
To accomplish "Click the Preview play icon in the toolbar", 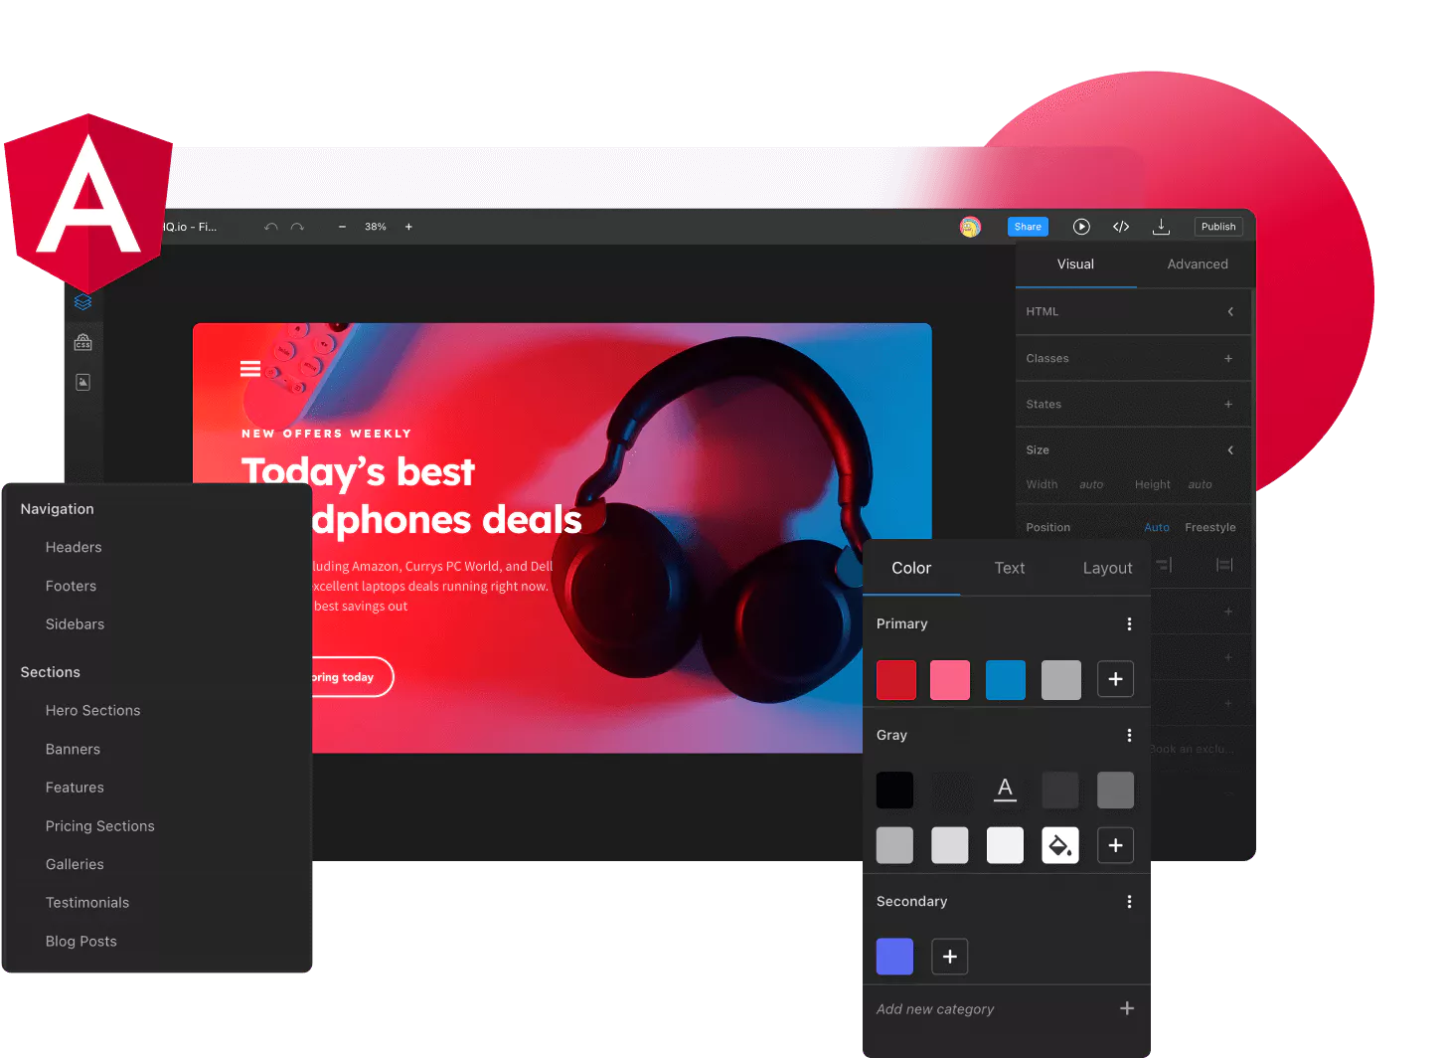I will [x=1081, y=226].
